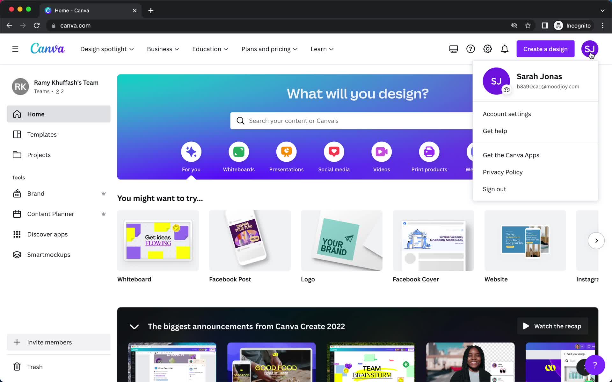
Task: Open the Privacy Policy link
Action: click(535, 172)
